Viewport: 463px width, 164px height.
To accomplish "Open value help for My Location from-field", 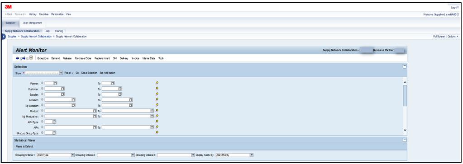I will coord(73,105).
